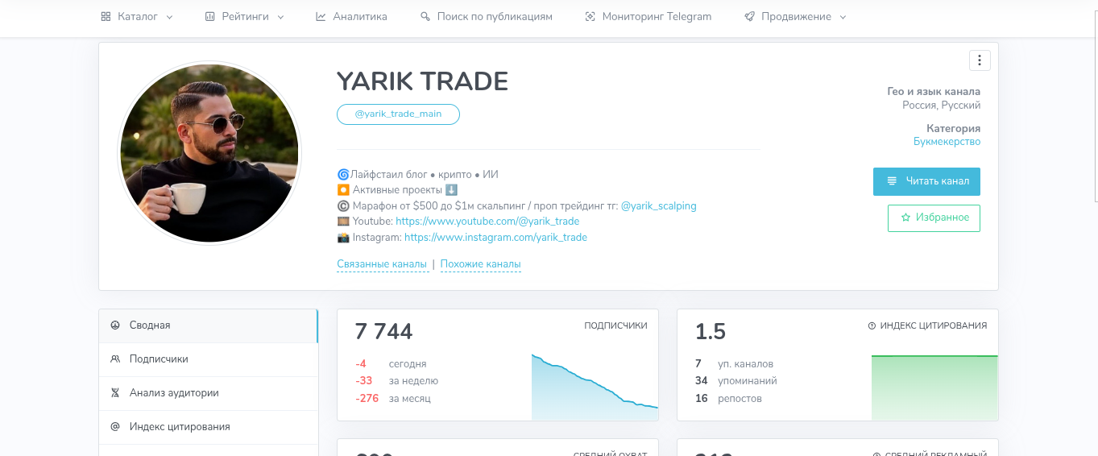This screenshot has height=456, width=1098.
Task: Open the @yarik_scalping link
Action: pos(658,205)
